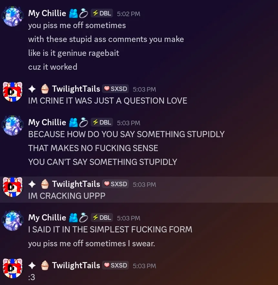Click the cupcake icon above IM CRINE message
The width and height of the screenshot is (278, 285).
point(45,89)
